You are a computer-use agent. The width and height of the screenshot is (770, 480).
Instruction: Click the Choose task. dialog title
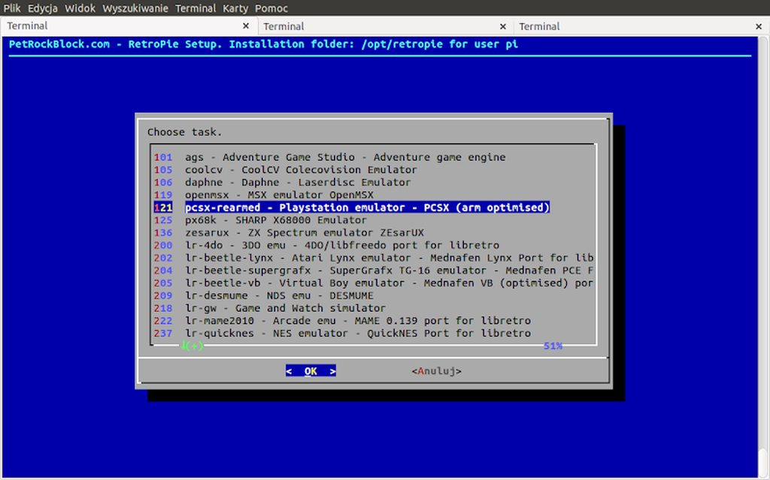[185, 132]
